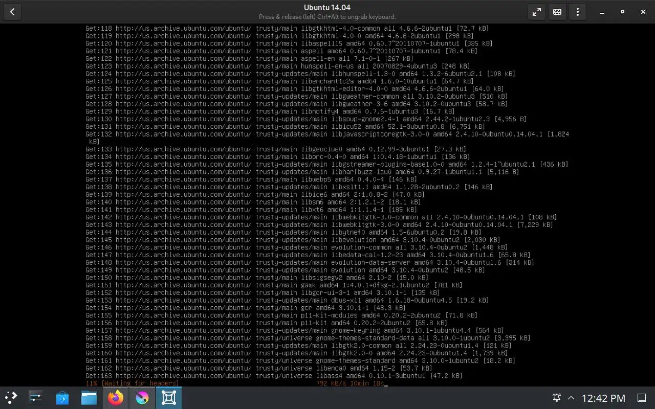655x409 pixels.
Task: Click the 'Get:142' libwebkitgtk-3.0-common line
Action: pyautogui.click(x=321, y=217)
